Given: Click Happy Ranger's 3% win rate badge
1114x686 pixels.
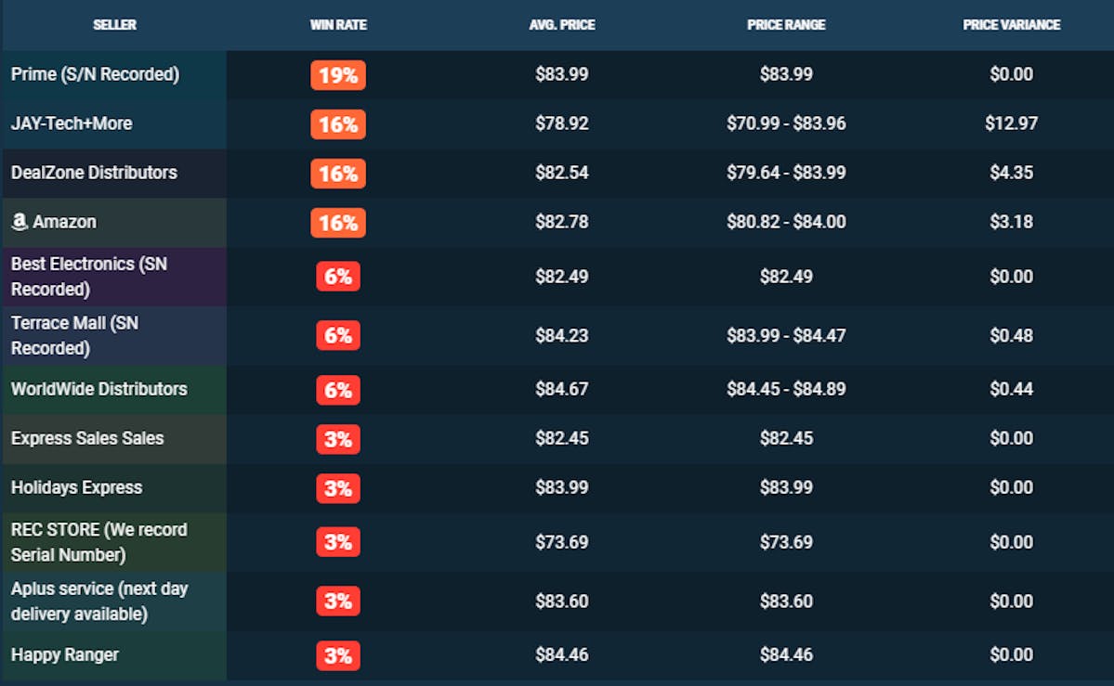Looking at the screenshot, I should coord(338,655).
